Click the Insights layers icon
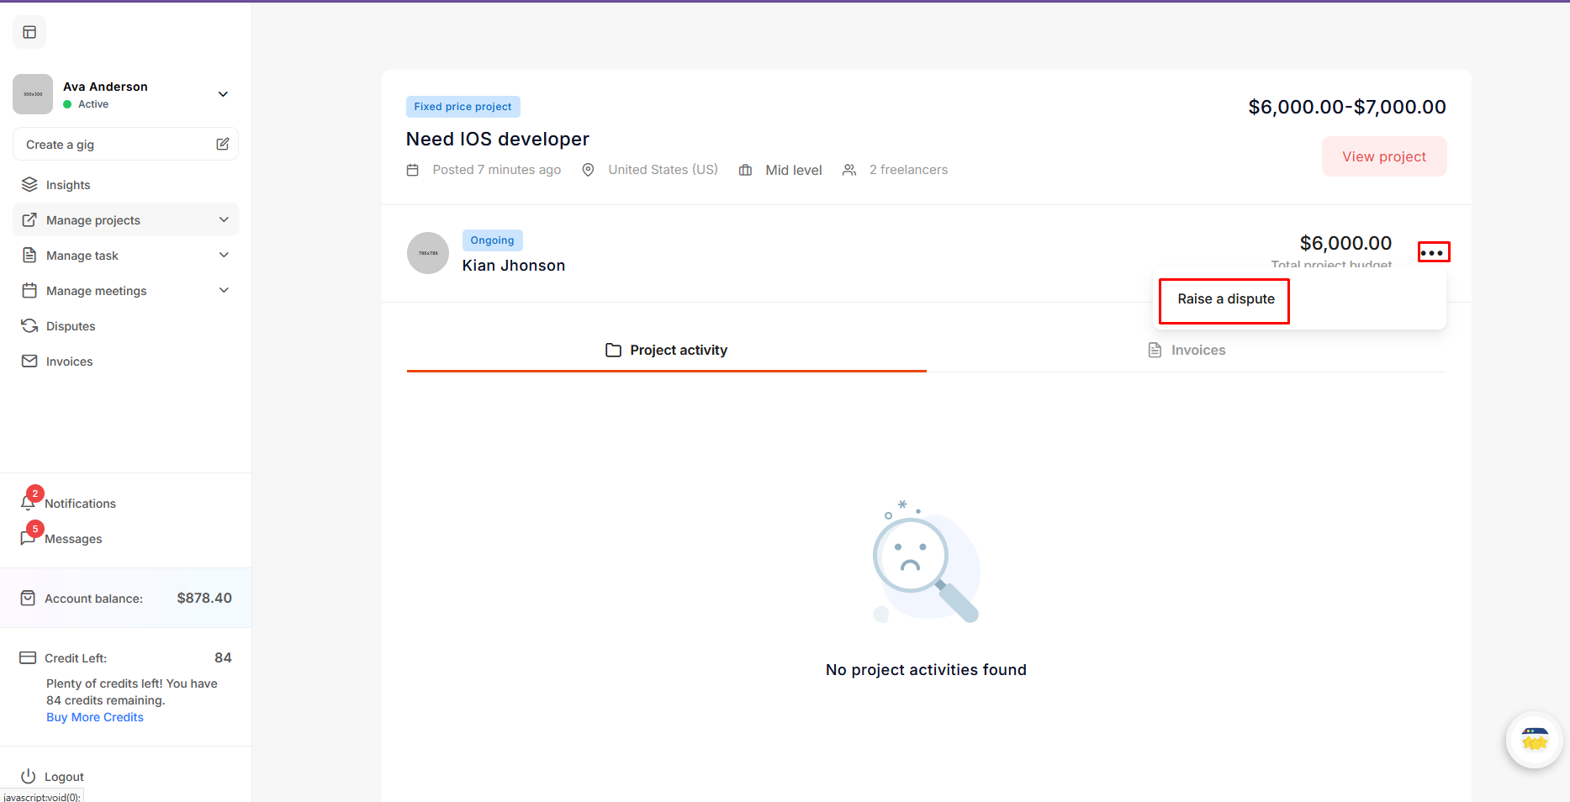 (29, 184)
